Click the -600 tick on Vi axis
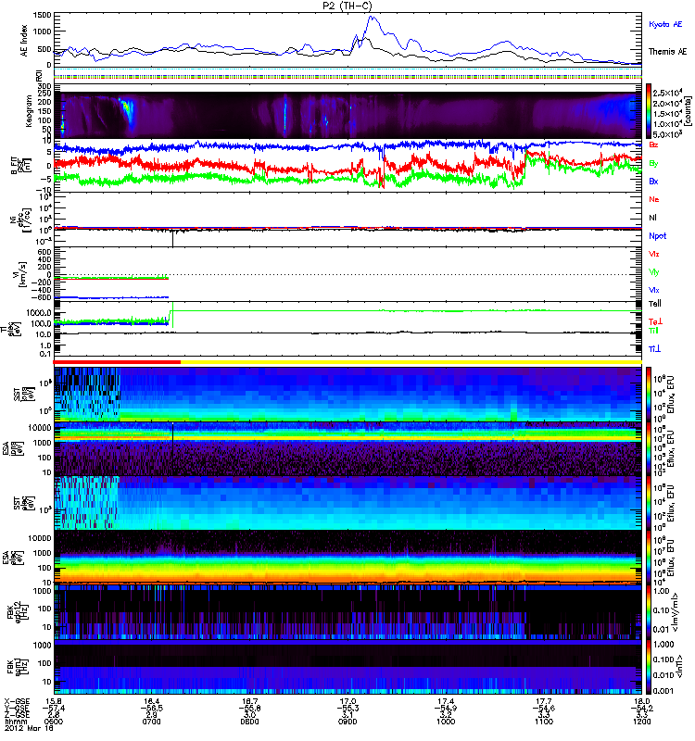 click(42, 297)
